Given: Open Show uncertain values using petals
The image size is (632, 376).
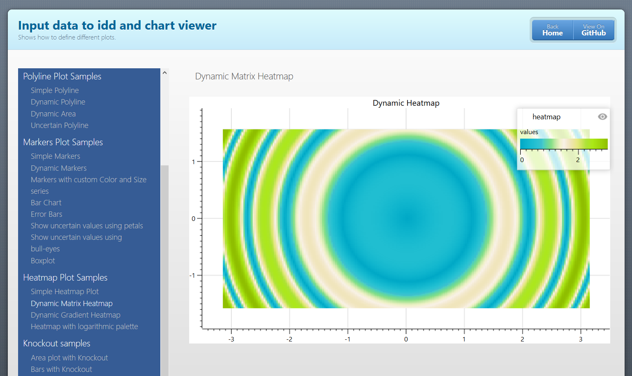Looking at the screenshot, I should click(x=87, y=226).
